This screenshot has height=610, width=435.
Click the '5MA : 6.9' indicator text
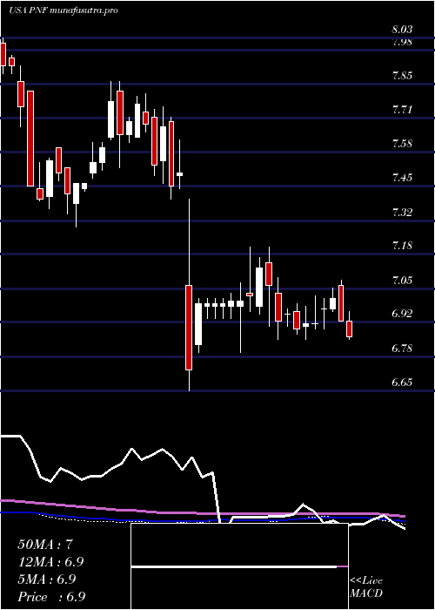point(47,579)
